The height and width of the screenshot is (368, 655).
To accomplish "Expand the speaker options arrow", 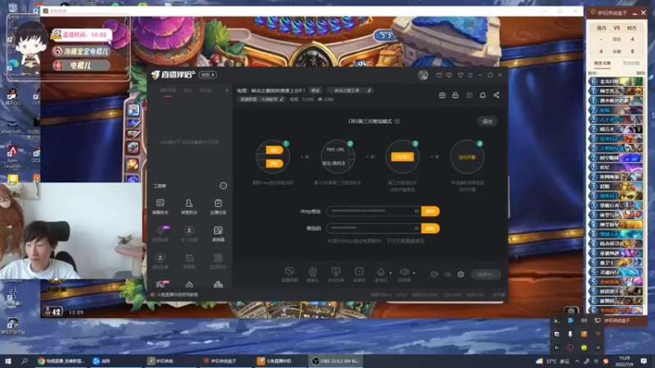I will (414, 273).
